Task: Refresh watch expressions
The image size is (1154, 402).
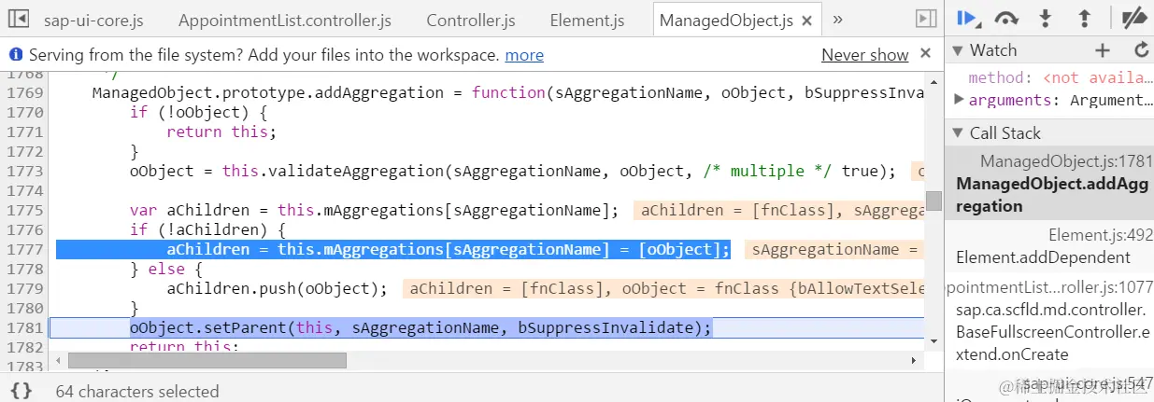Action: click(x=1141, y=50)
